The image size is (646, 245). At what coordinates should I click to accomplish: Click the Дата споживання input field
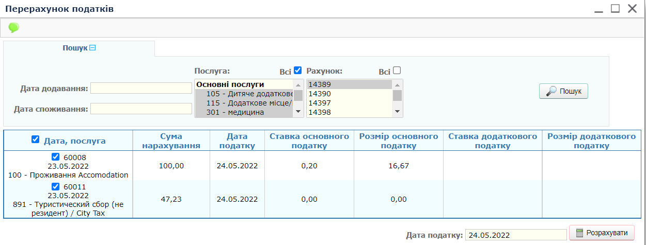[141, 109]
